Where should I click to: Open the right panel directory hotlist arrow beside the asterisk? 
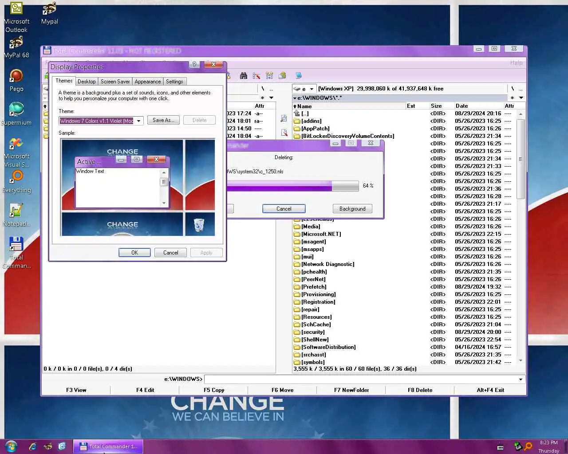521,98
